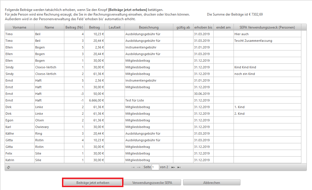312x190 pixels.
Task: Select the '2. Kind' cell
Action: (x=267, y=114)
